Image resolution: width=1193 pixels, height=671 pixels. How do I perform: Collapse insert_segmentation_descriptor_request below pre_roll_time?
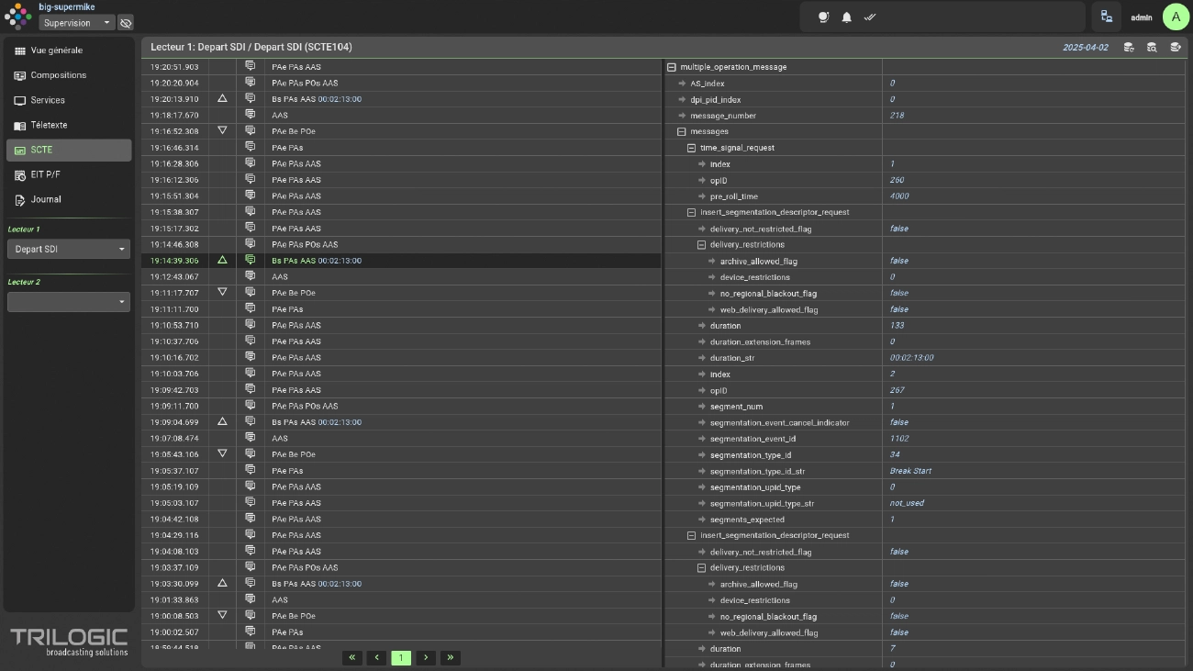tap(692, 212)
